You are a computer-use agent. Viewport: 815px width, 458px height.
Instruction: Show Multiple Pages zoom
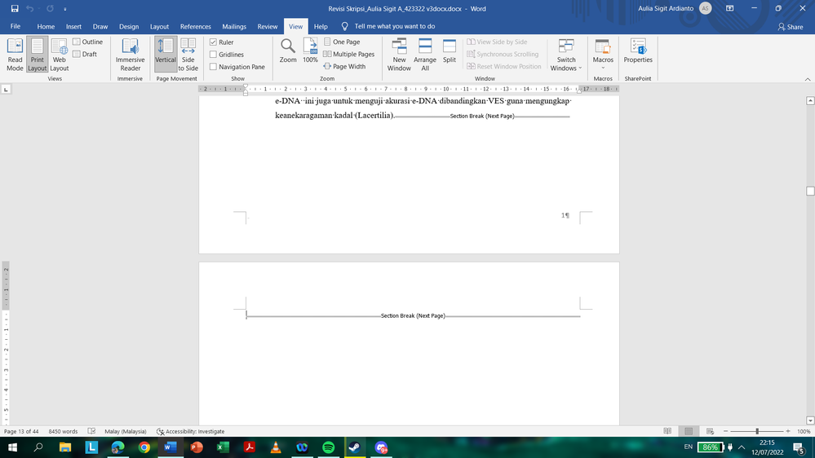click(349, 54)
